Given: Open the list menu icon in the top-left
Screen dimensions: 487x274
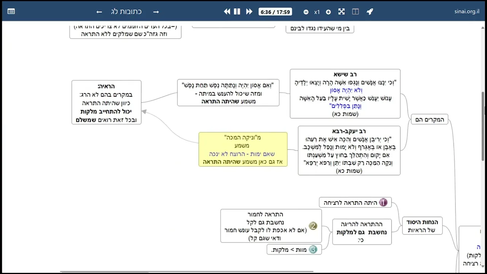Looking at the screenshot, I should [11, 11].
